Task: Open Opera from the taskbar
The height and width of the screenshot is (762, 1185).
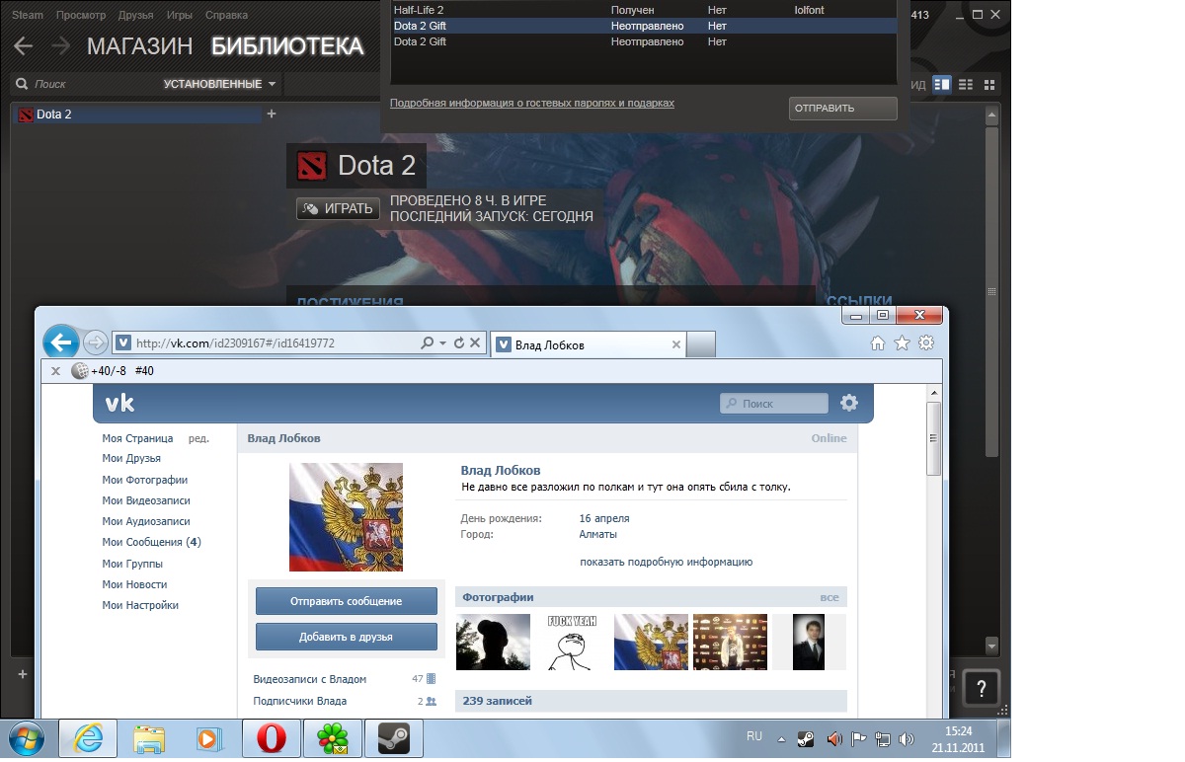Action: [271, 737]
